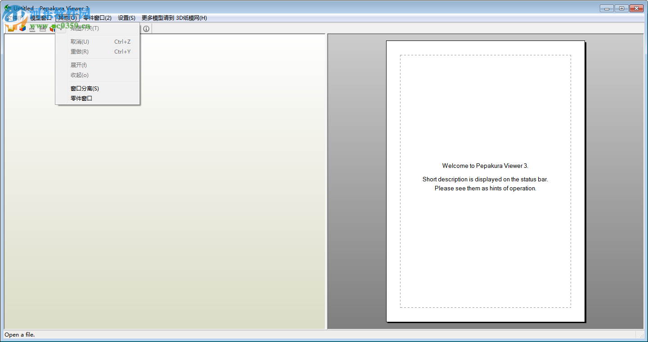
Task: Select the 展开(f) unfold menu entry
Action: click(98, 65)
